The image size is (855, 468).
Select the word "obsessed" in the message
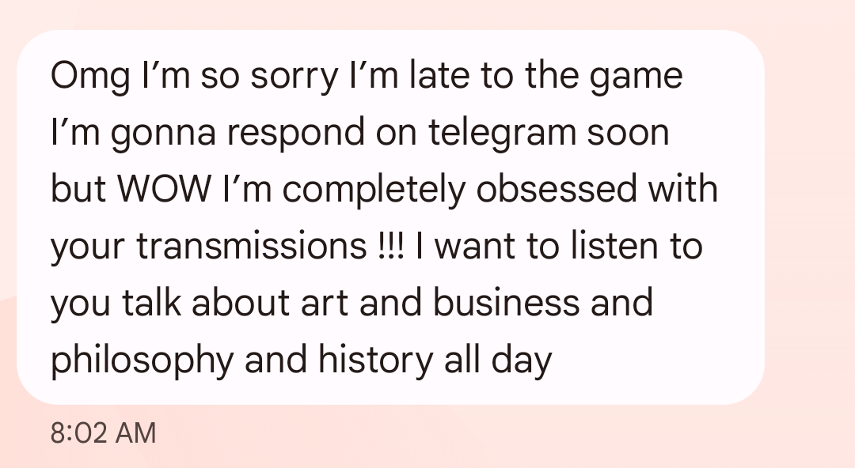click(x=557, y=189)
